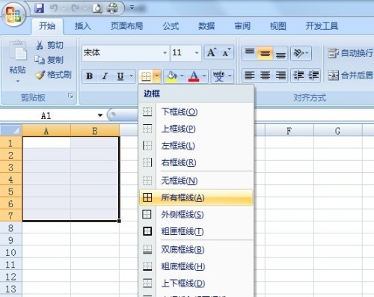This screenshot has height=297, width=374.
Task: Switch to the 页面布局 tab
Action: pos(126,26)
